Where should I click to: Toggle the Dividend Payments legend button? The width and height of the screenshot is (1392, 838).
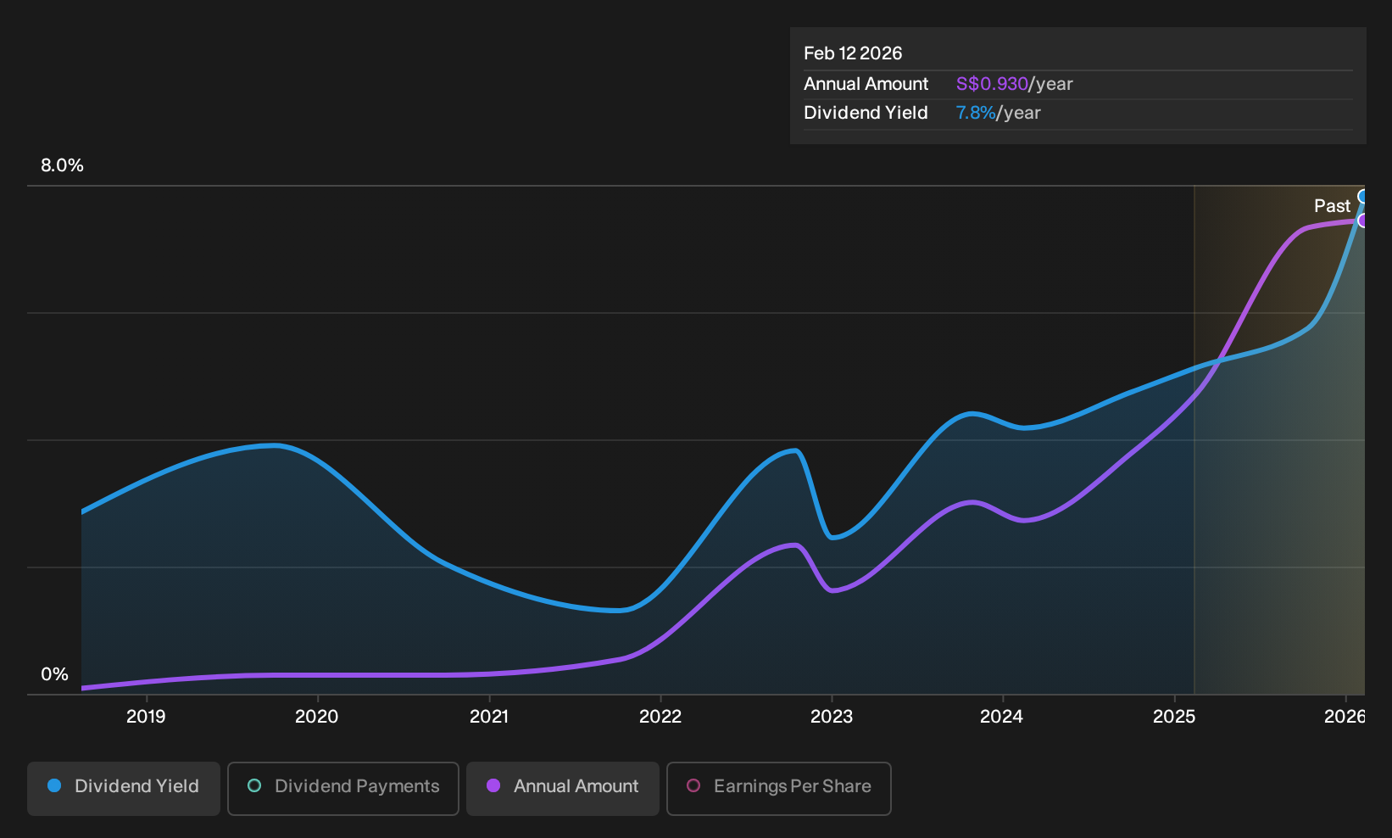click(343, 788)
